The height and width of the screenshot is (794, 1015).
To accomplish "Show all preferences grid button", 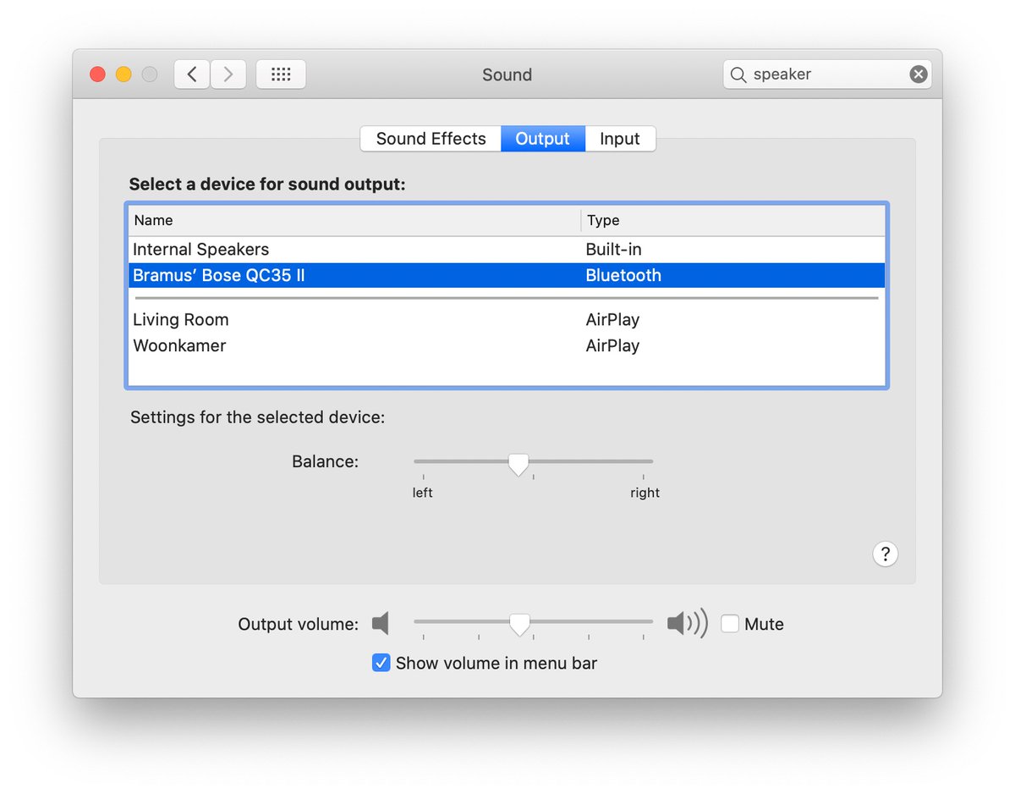I will pyautogui.click(x=281, y=74).
